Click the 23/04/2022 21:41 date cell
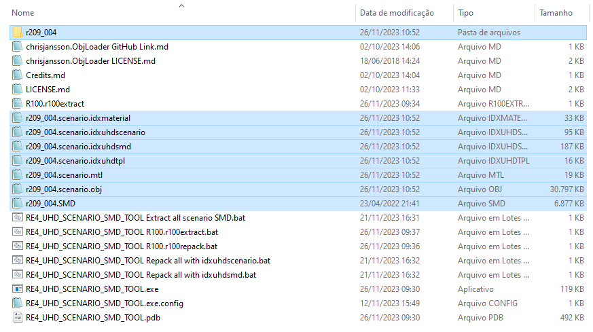This screenshot has height=332, width=593. (x=389, y=204)
